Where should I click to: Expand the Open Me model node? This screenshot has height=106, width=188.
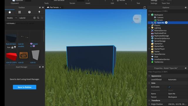pyautogui.click(x=152, y=23)
